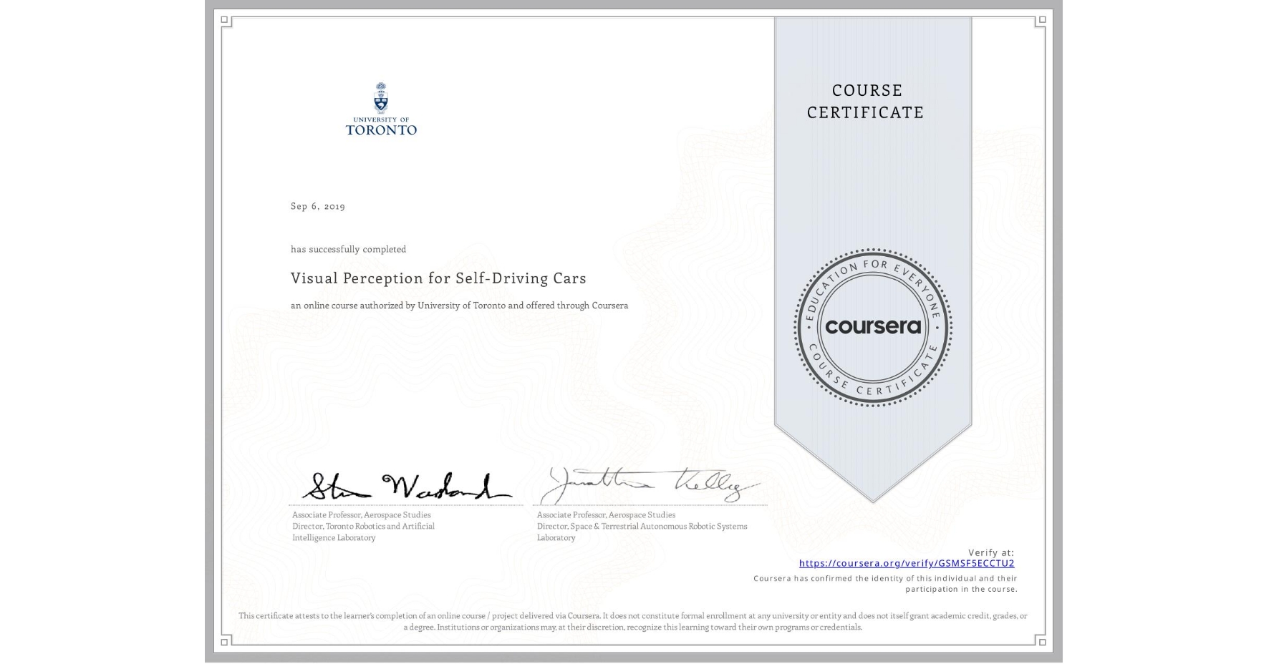Image resolution: width=1269 pixels, height=664 pixels.
Task: Click the text 'has successfully completed'
Action: (x=348, y=249)
